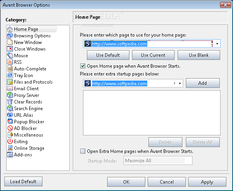Click the URL Alias globe icon
233x191 pixels.
tap(10, 115)
